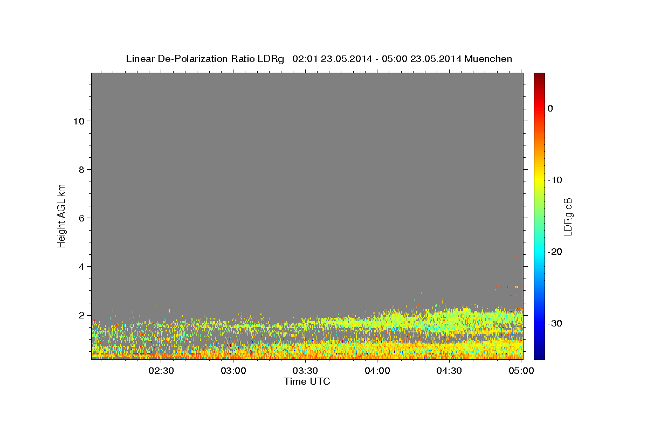The width and height of the screenshot is (647, 431).
Task: Click the colorbar value label -30
Action: tap(555, 323)
